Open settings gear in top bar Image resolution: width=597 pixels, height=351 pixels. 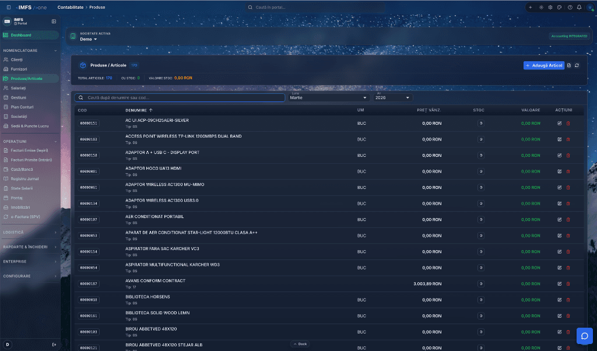(x=550, y=7)
